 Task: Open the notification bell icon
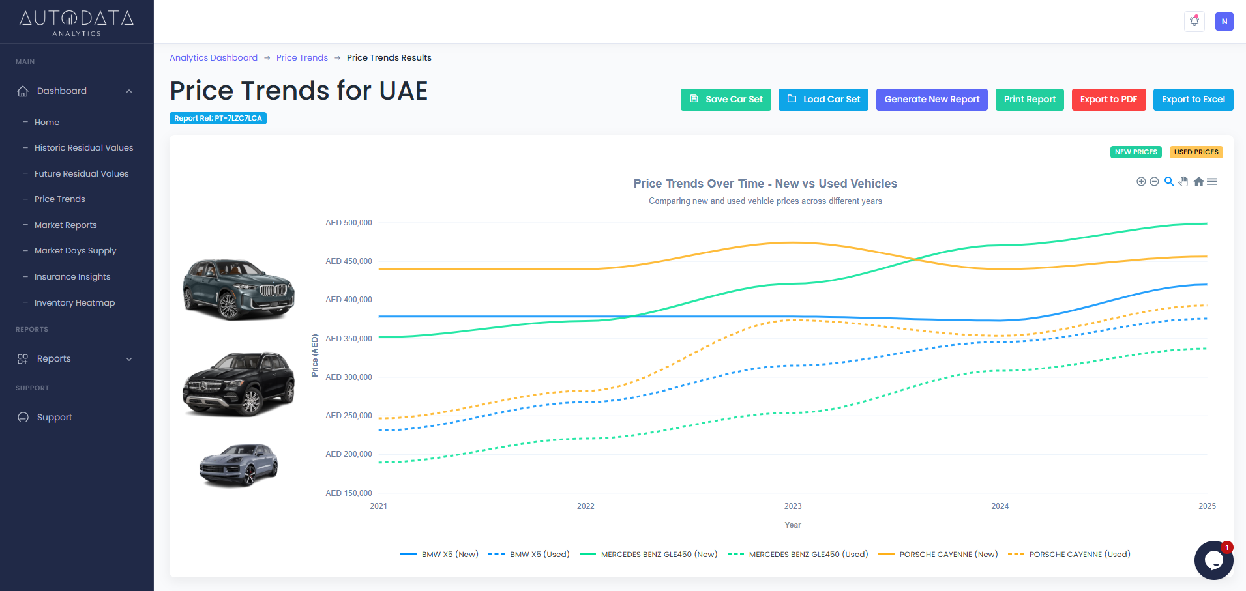point(1194,21)
